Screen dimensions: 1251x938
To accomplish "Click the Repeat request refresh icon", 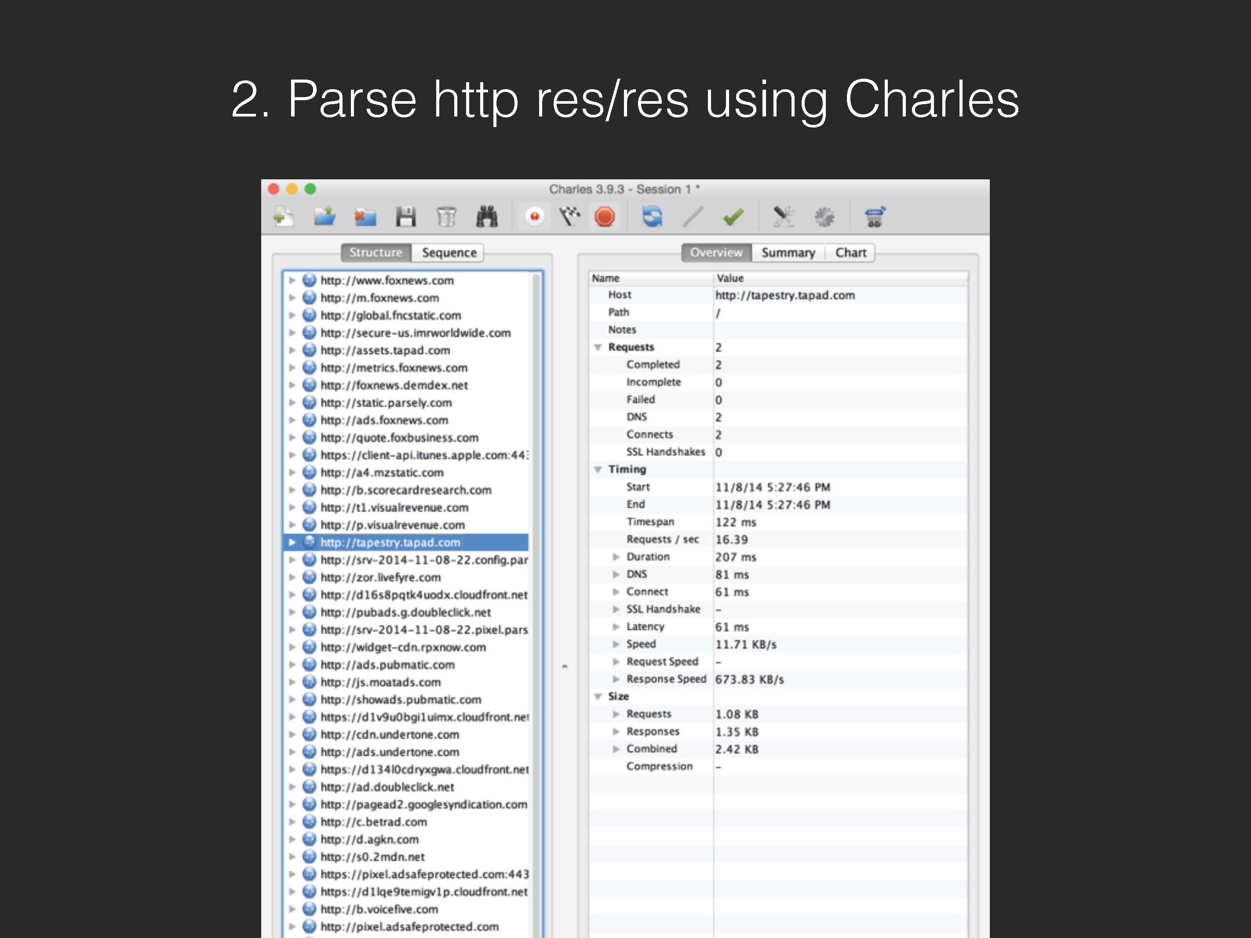I will (x=652, y=217).
